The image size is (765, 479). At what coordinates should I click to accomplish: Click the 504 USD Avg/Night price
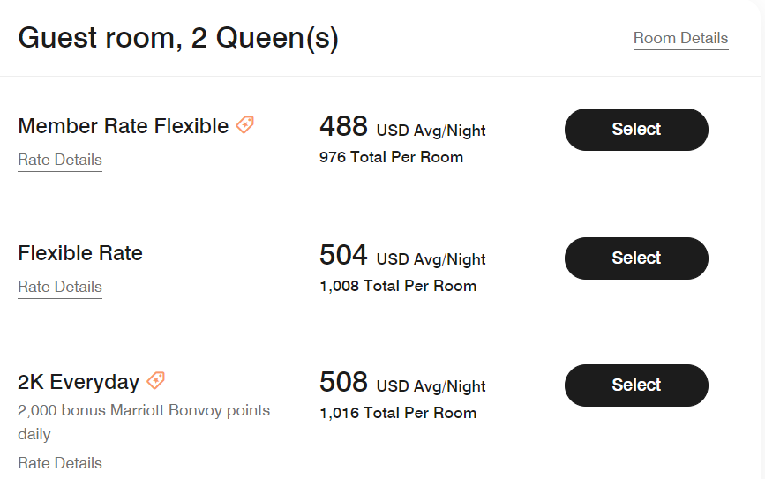402,257
